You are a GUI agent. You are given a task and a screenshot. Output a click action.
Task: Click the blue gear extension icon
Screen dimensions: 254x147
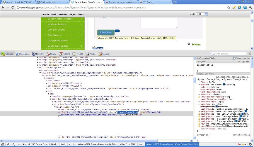(x=239, y=7)
